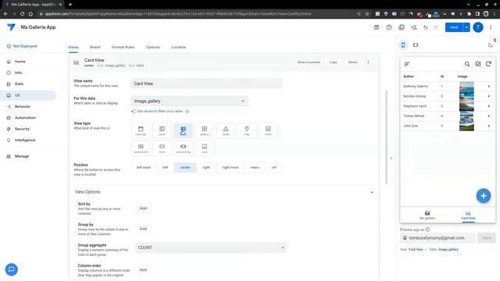
Task: Open the Save button dropdown arrow
Action: (x=466, y=27)
